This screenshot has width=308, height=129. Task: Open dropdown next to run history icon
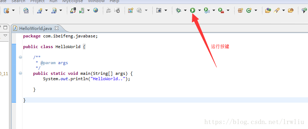coord(214,10)
